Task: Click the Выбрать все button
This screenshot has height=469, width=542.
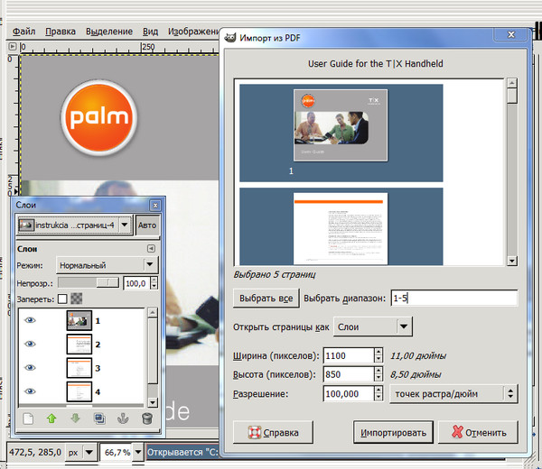Action: [x=266, y=299]
